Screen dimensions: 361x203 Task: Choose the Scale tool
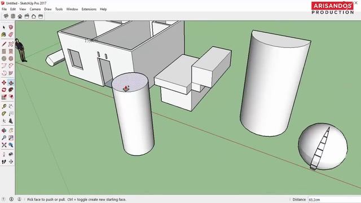(x=4, y=97)
